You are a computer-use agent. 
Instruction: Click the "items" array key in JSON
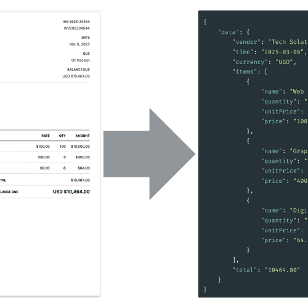tap(245, 71)
